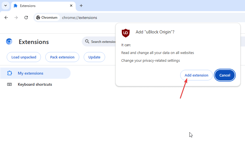The image size is (245, 160).
Task: Click the uBlock Origin shield icon
Action: click(126, 33)
